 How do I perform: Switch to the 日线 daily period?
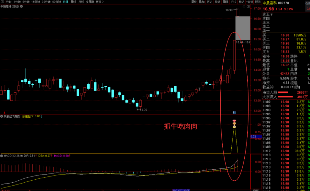pyautogui.click(x=66, y=2)
